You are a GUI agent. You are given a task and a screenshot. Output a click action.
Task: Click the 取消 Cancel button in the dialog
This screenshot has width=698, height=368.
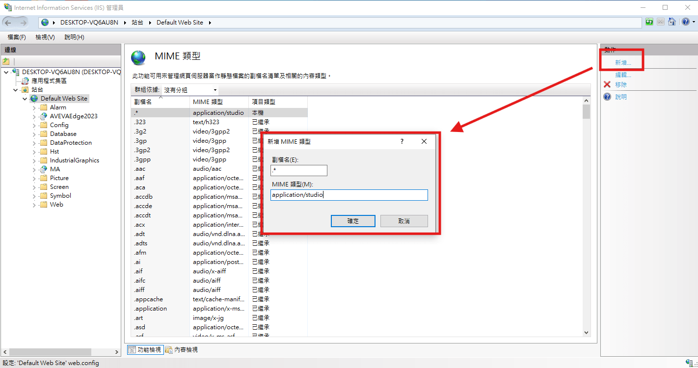(x=404, y=221)
